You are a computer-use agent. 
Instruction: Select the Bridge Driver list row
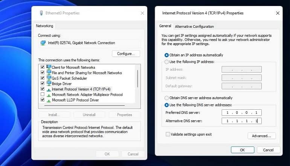pyautogui.click(x=62, y=84)
